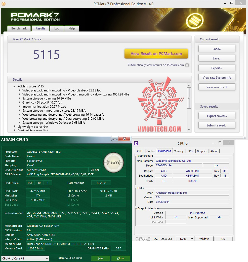Open the About tab in CPU-Z

click(214, 151)
